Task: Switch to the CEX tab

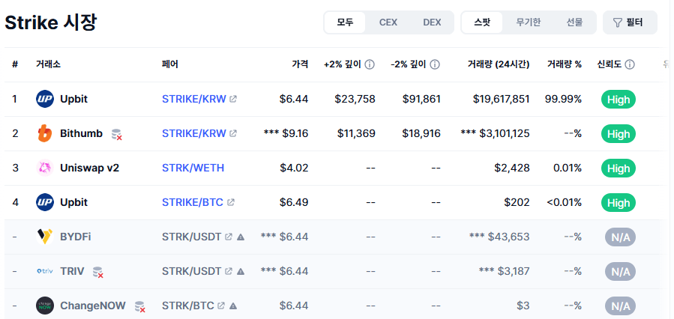Action: tap(388, 22)
